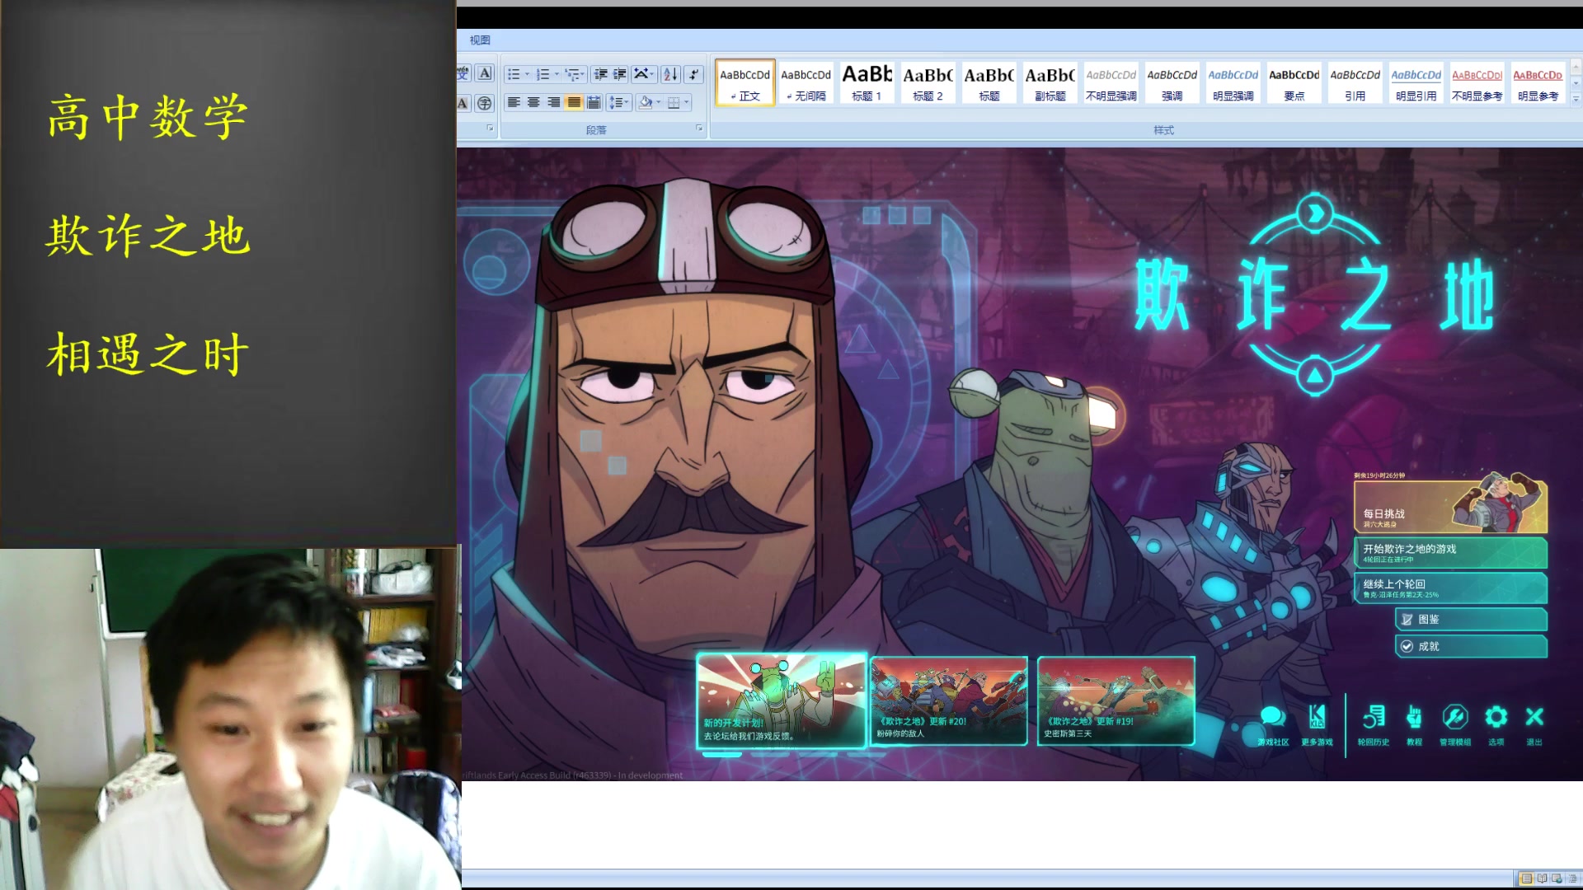Select the 要点 style
Viewport: 1583px width, 890px height.
1294,83
